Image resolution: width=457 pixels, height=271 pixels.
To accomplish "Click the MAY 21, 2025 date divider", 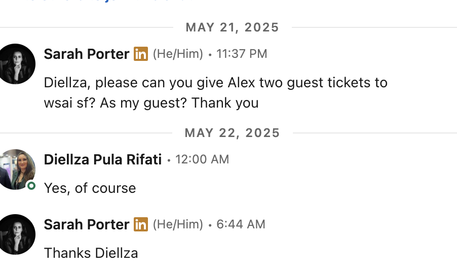I will click(x=233, y=27).
